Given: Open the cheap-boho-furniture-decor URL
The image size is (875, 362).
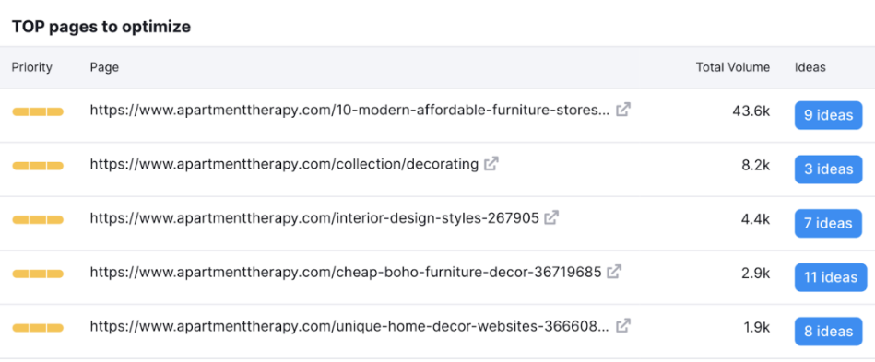Looking at the screenshot, I should pyautogui.click(x=346, y=273).
